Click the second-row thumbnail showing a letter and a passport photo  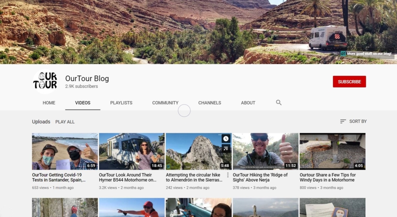coord(332,207)
